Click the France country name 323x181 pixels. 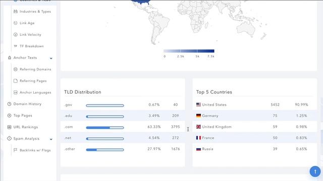point(208,138)
